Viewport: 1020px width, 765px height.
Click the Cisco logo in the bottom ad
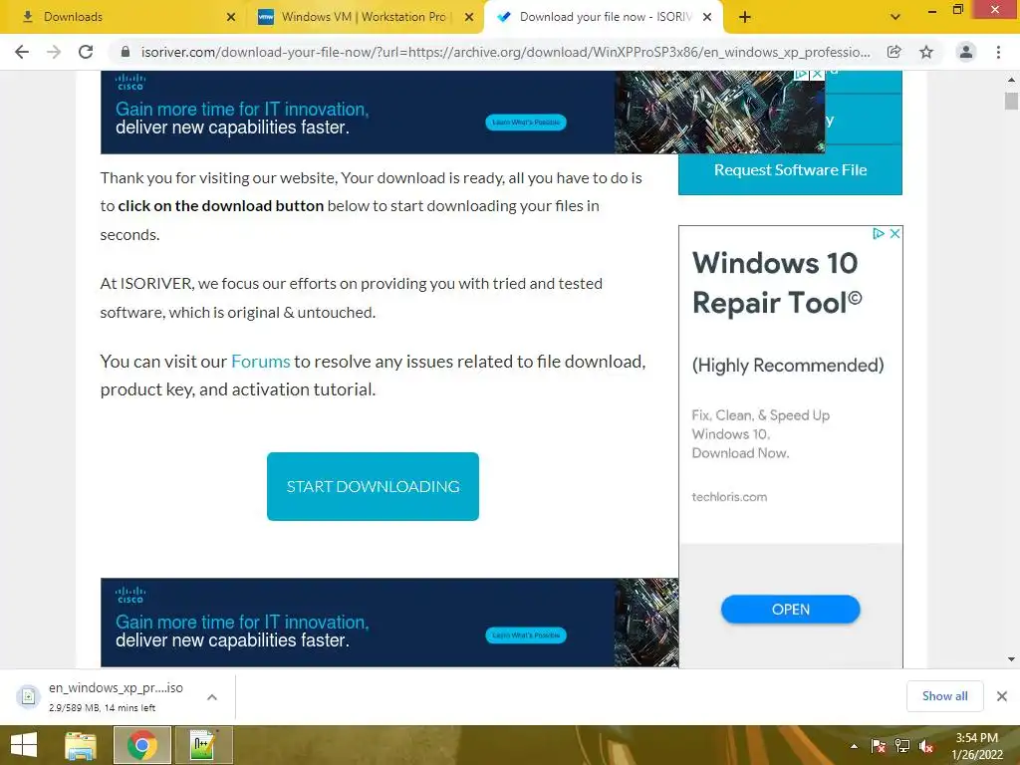click(130, 595)
